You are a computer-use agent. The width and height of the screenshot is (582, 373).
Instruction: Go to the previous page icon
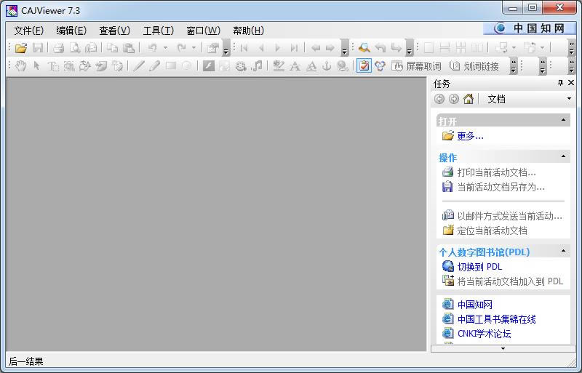261,47
